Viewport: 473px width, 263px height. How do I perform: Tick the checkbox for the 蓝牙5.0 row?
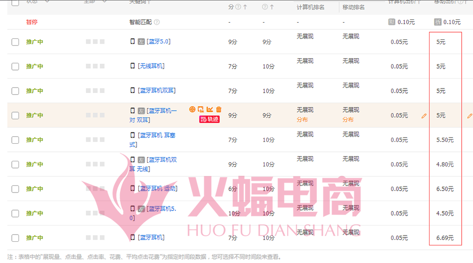pos(15,42)
